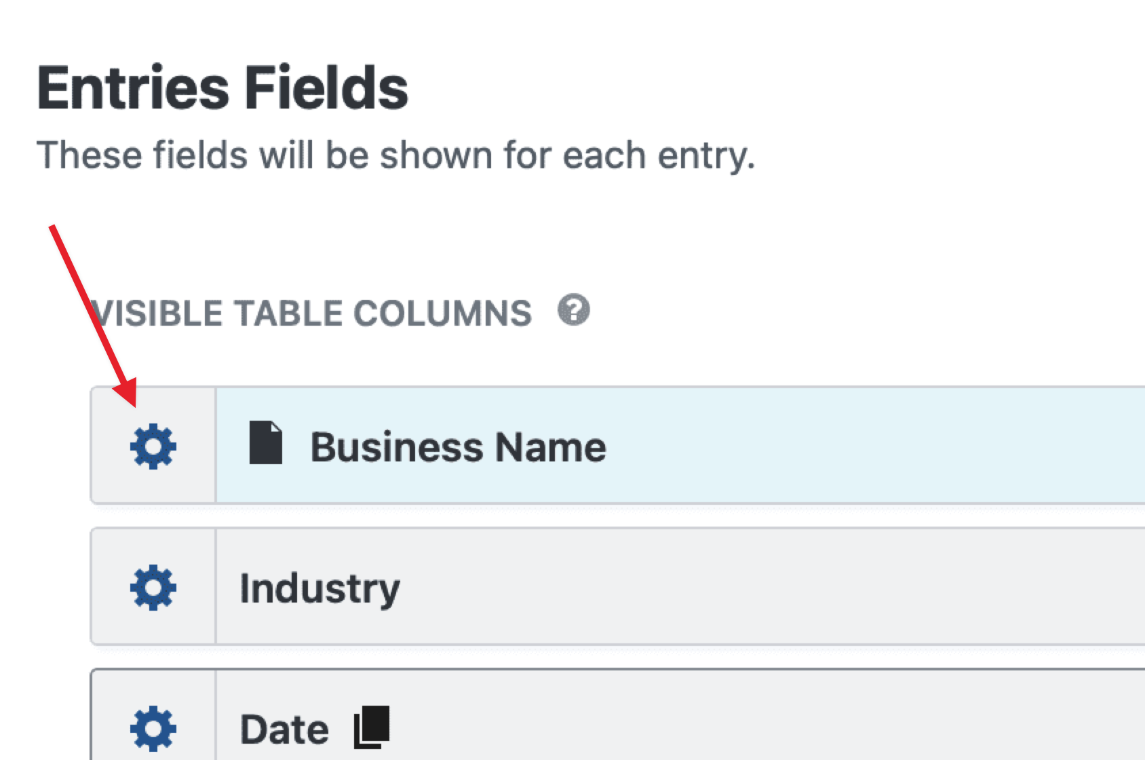Image resolution: width=1145 pixels, height=760 pixels.
Task: Expand the Date field options via its gear
Action: [x=153, y=727]
